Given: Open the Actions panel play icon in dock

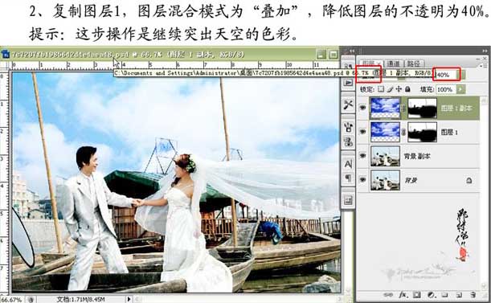Looking at the screenshot, I should [x=348, y=83].
